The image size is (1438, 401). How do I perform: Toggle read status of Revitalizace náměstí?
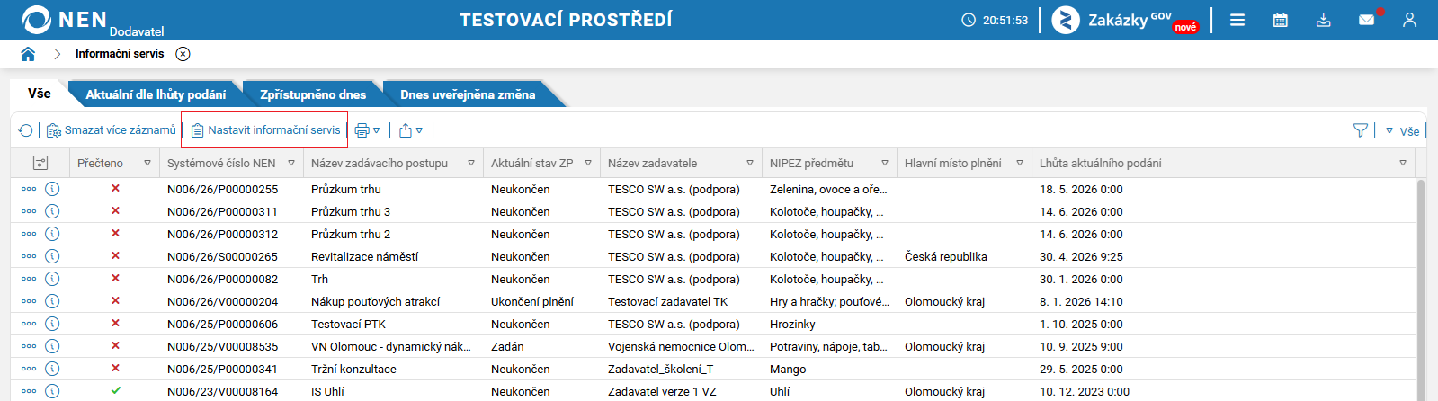pyautogui.click(x=115, y=255)
